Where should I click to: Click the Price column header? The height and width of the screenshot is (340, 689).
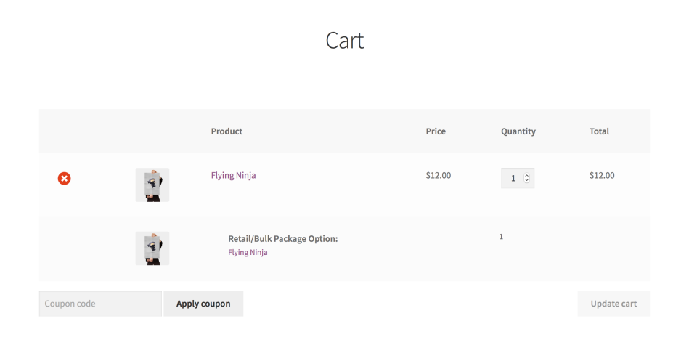point(436,131)
